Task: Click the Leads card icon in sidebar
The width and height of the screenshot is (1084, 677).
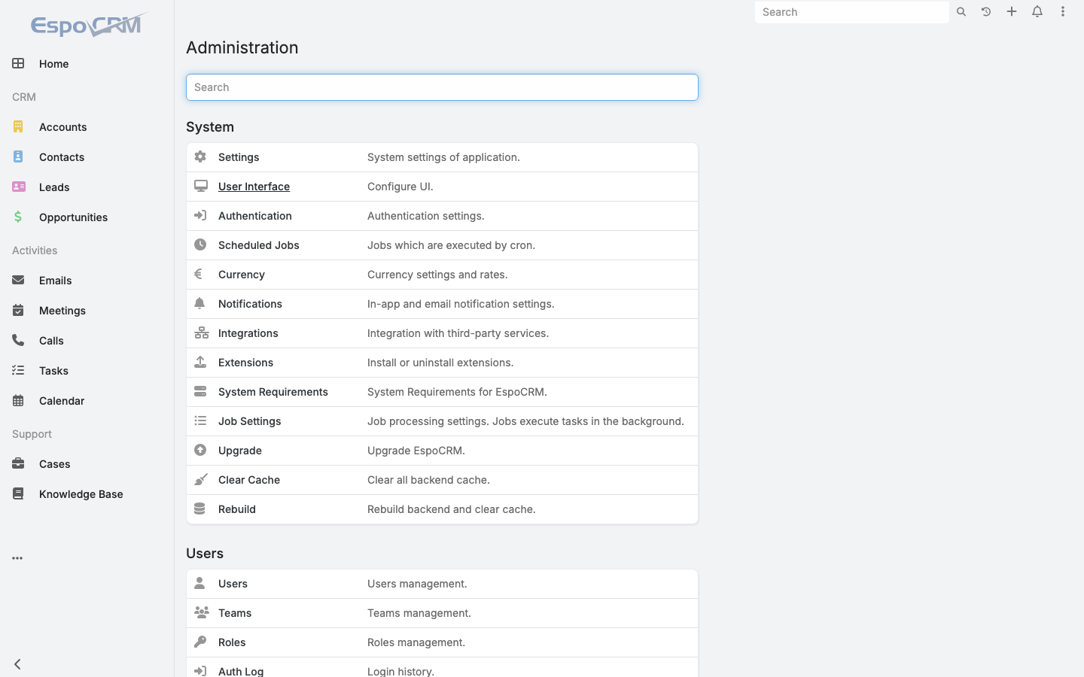Action: [x=19, y=187]
